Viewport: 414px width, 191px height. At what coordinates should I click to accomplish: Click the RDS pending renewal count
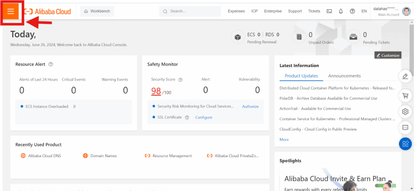(278, 35)
